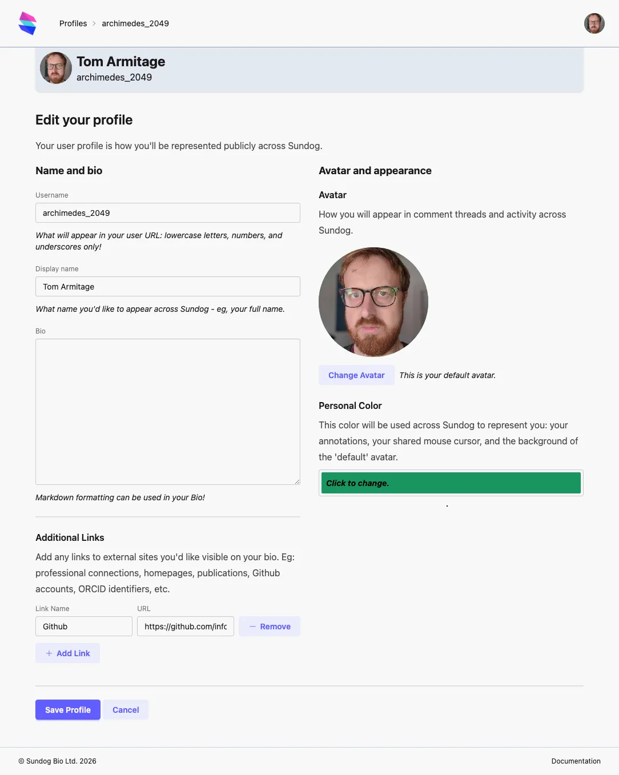
Task: Open the Profiles breadcrumb link
Action: 73,23
